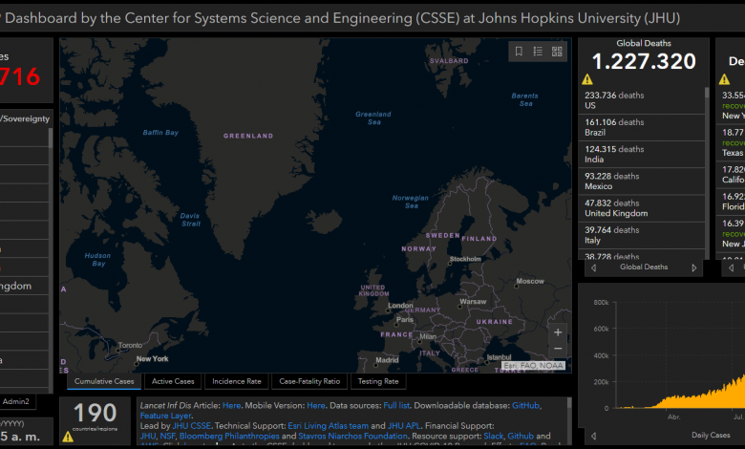
Task: Select the Case-Fatality Ratio tab
Action: click(309, 381)
